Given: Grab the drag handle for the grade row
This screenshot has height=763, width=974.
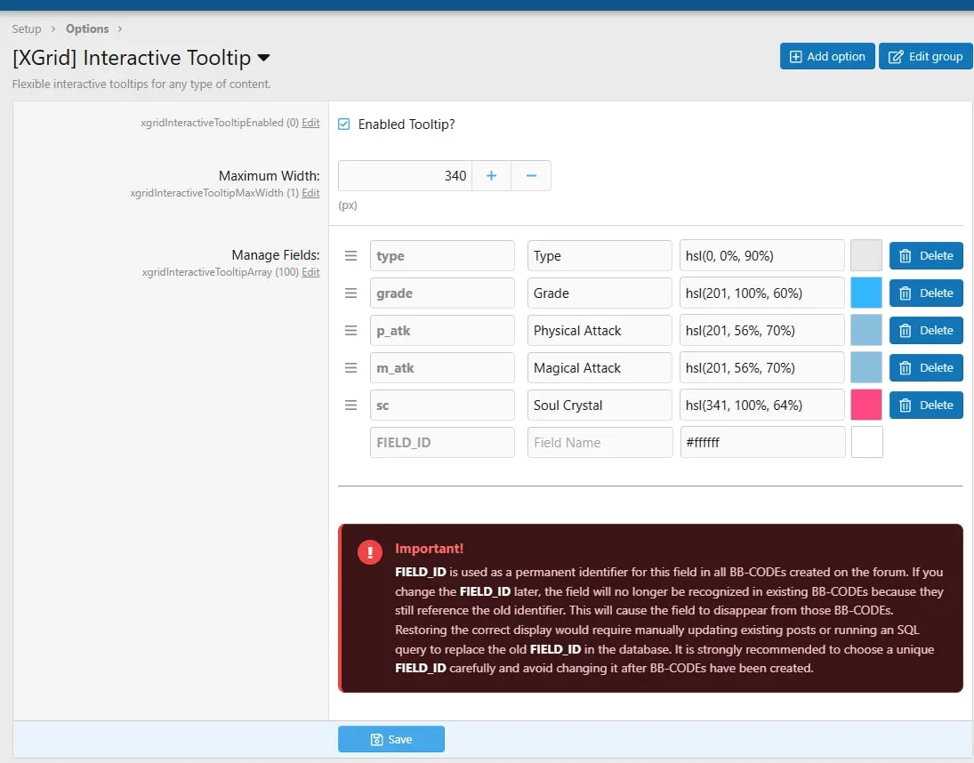Looking at the screenshot, I should (351, 293).
